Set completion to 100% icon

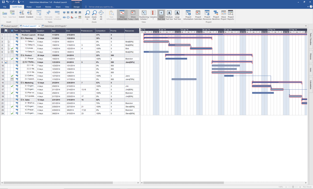(x=80, y=12)
